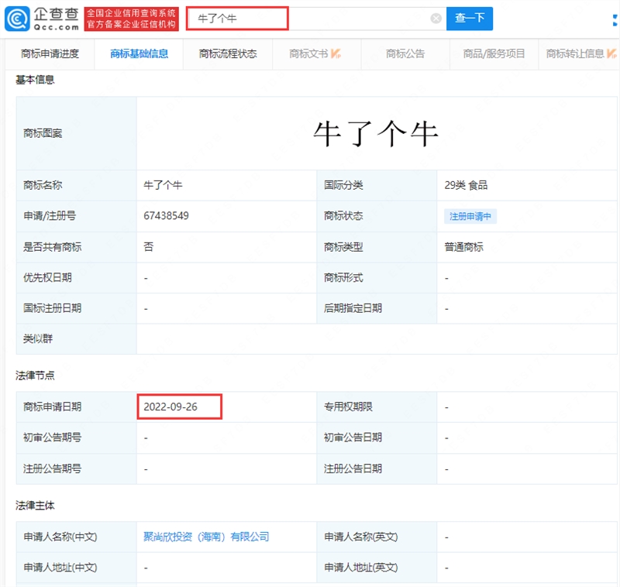620x587 pixels.
Task: Clear the search box with the X icon
Action: coord(436,19)
